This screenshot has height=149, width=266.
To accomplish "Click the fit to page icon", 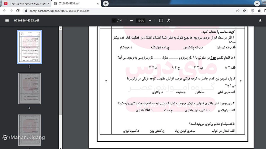I will click(161, 20).
